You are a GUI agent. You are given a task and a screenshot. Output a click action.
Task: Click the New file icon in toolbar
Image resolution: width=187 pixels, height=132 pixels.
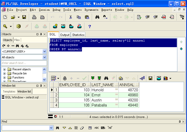click(x=5, y=17)
